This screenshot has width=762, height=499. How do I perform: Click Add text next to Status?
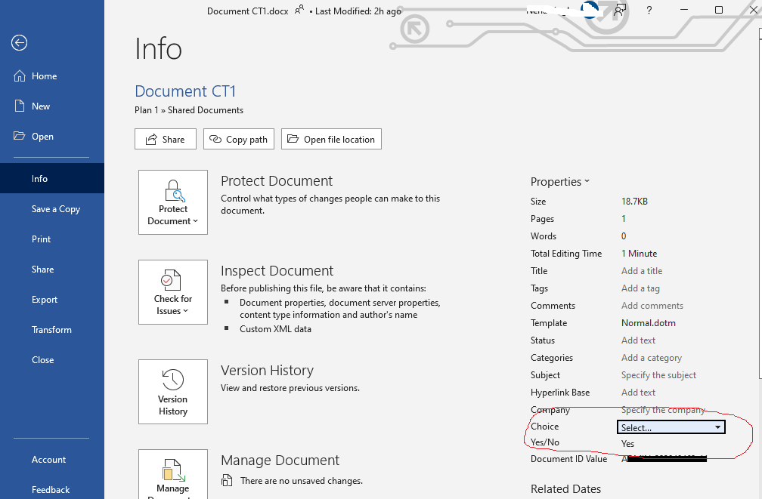(x=638, y=340)
